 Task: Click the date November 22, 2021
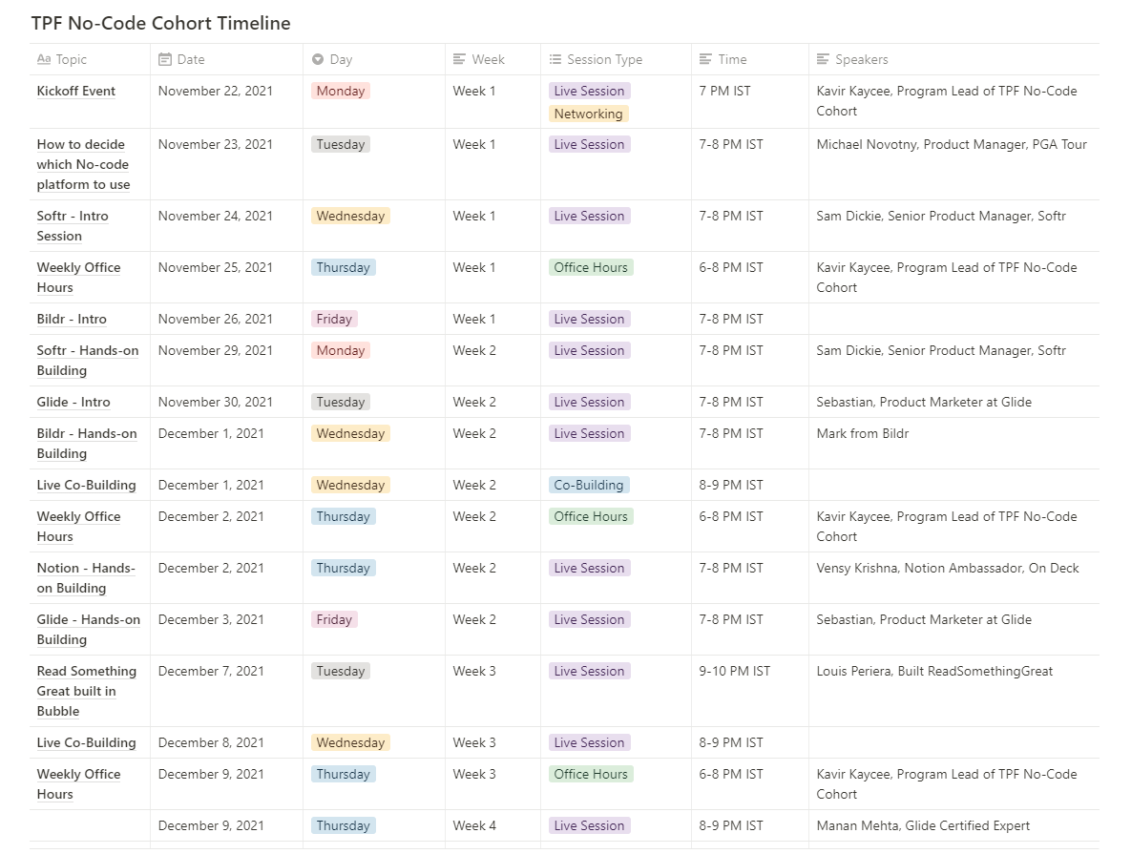tap(215, 91)
